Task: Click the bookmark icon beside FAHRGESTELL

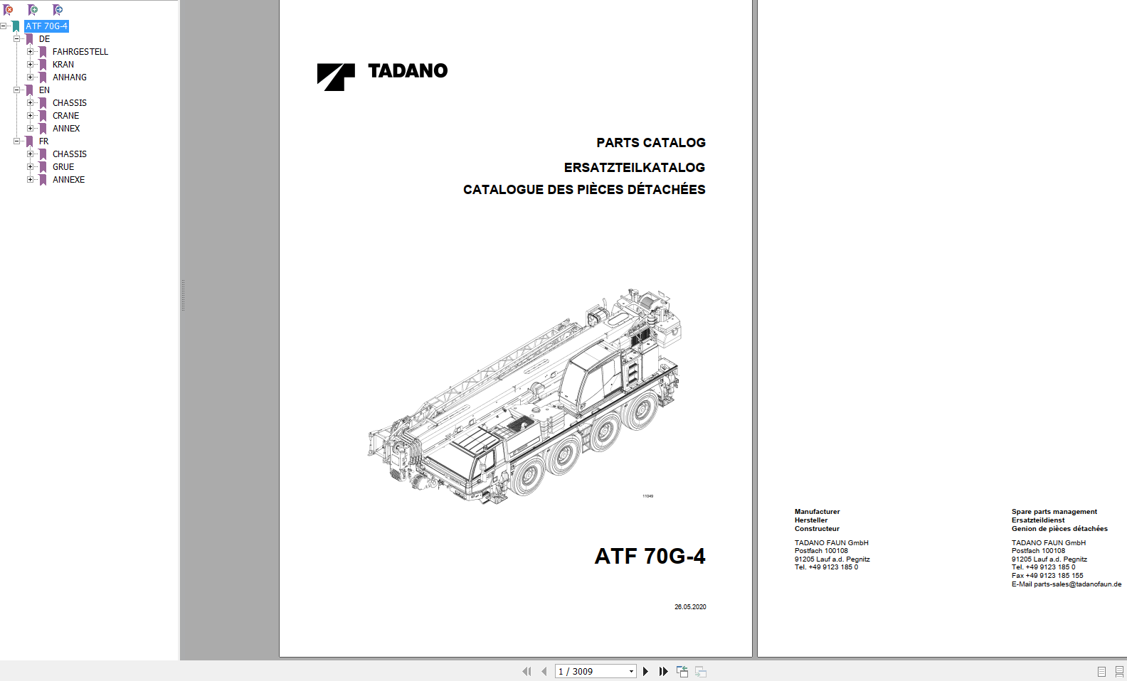Action: pos(43,52)
